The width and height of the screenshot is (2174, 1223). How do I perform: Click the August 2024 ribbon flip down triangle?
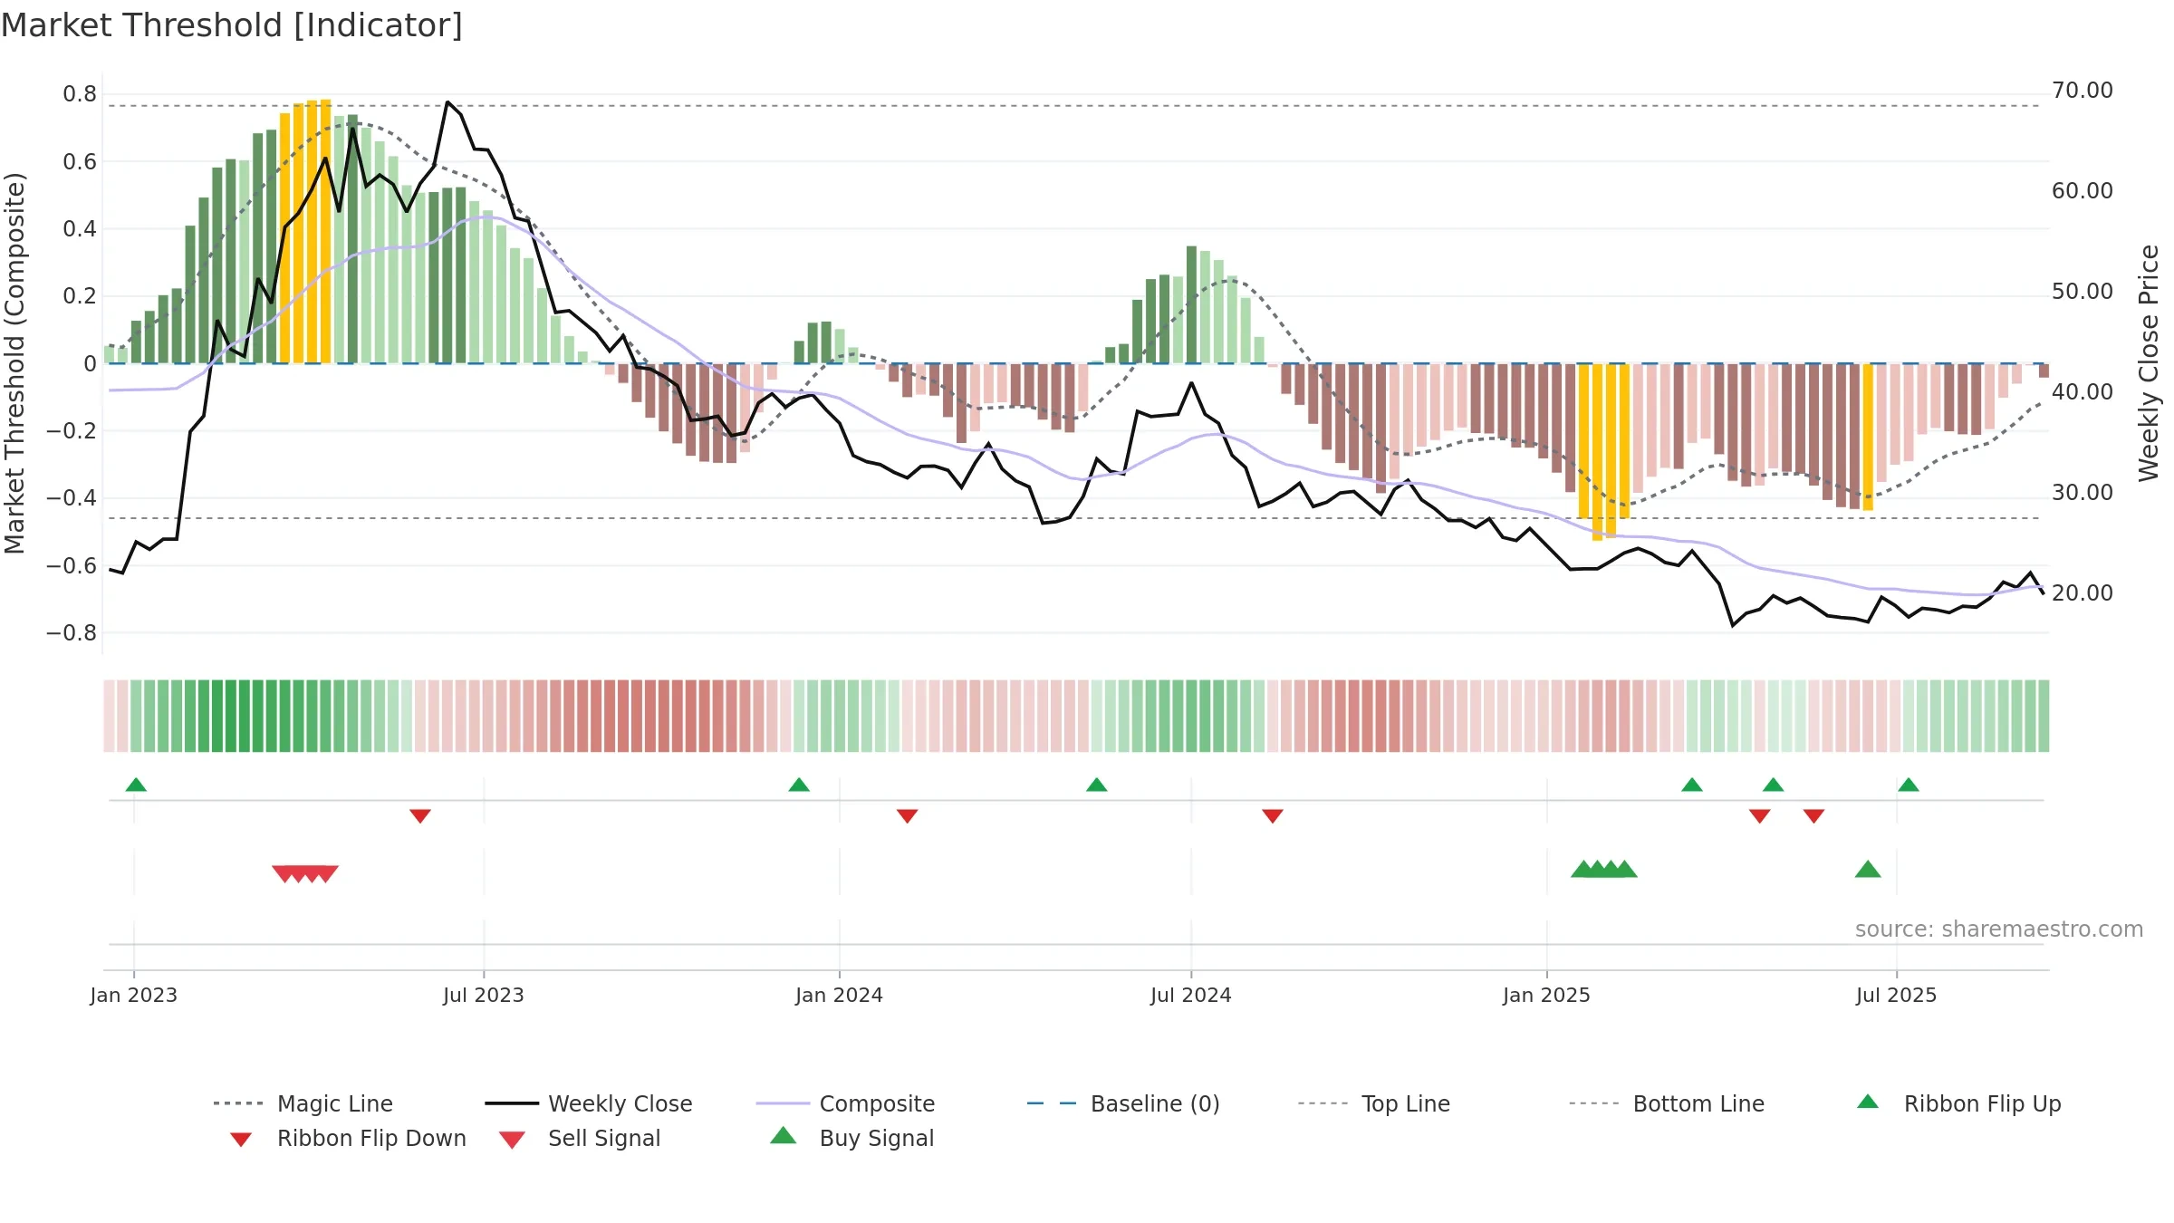click(x=1273, y=816)
